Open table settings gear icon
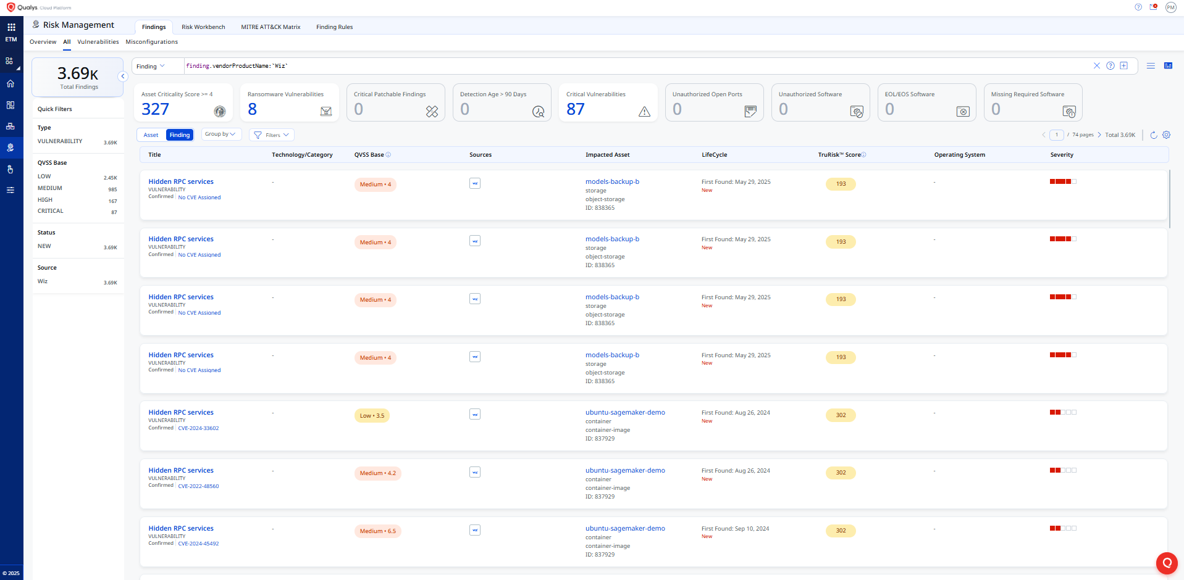The height and width of the screenshot is (580, 1184). tap(1166, 135)
